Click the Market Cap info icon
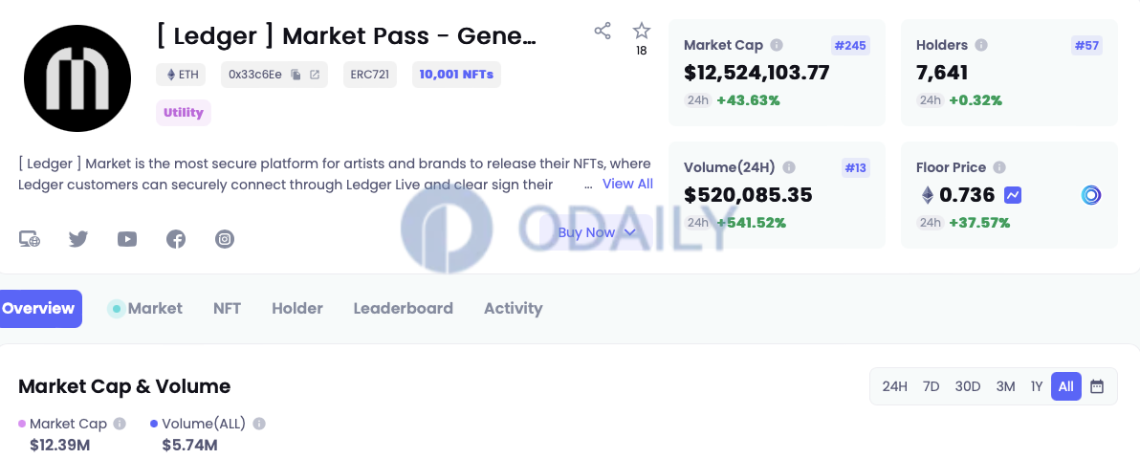This screenshot has height=459, width=1140. click(777, 45)
